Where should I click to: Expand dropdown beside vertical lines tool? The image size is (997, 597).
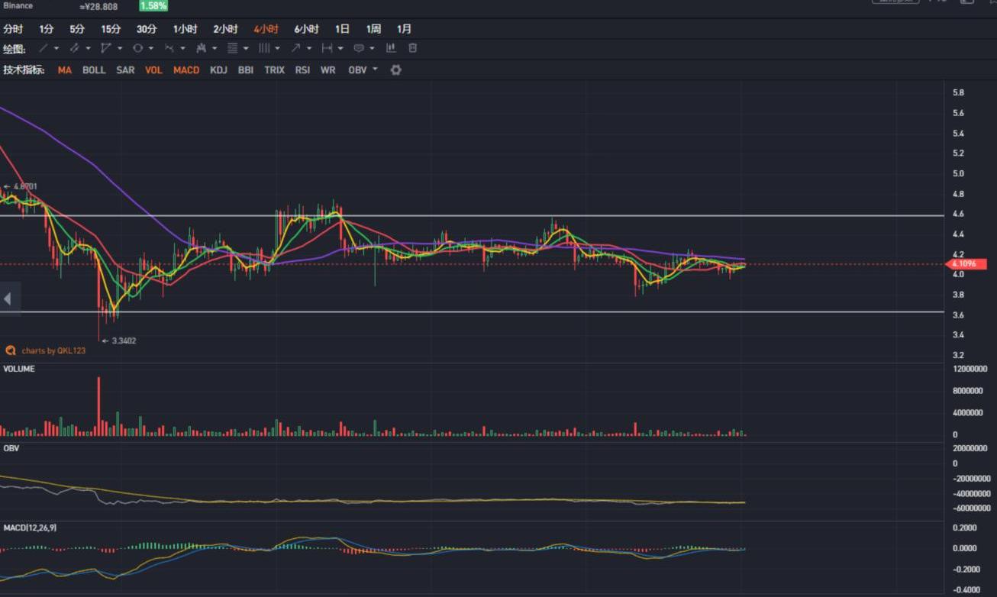pos(277,48)
